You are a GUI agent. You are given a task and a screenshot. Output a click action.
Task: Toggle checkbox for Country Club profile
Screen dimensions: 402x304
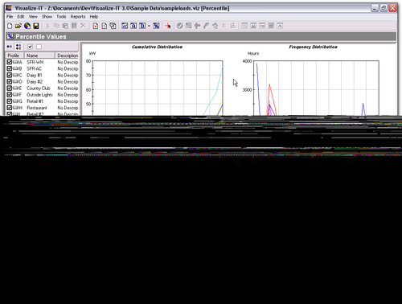10,88
